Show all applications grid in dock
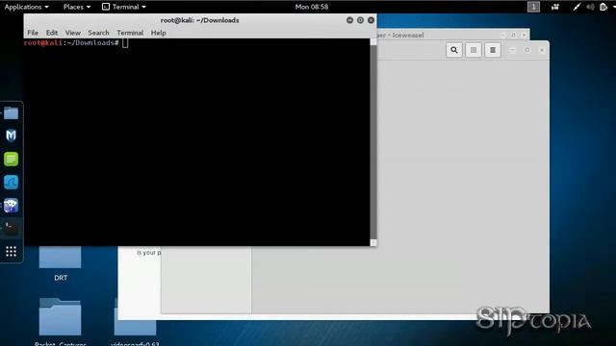Viewport: 616px width, 346px height. click(x=11, y=252)
